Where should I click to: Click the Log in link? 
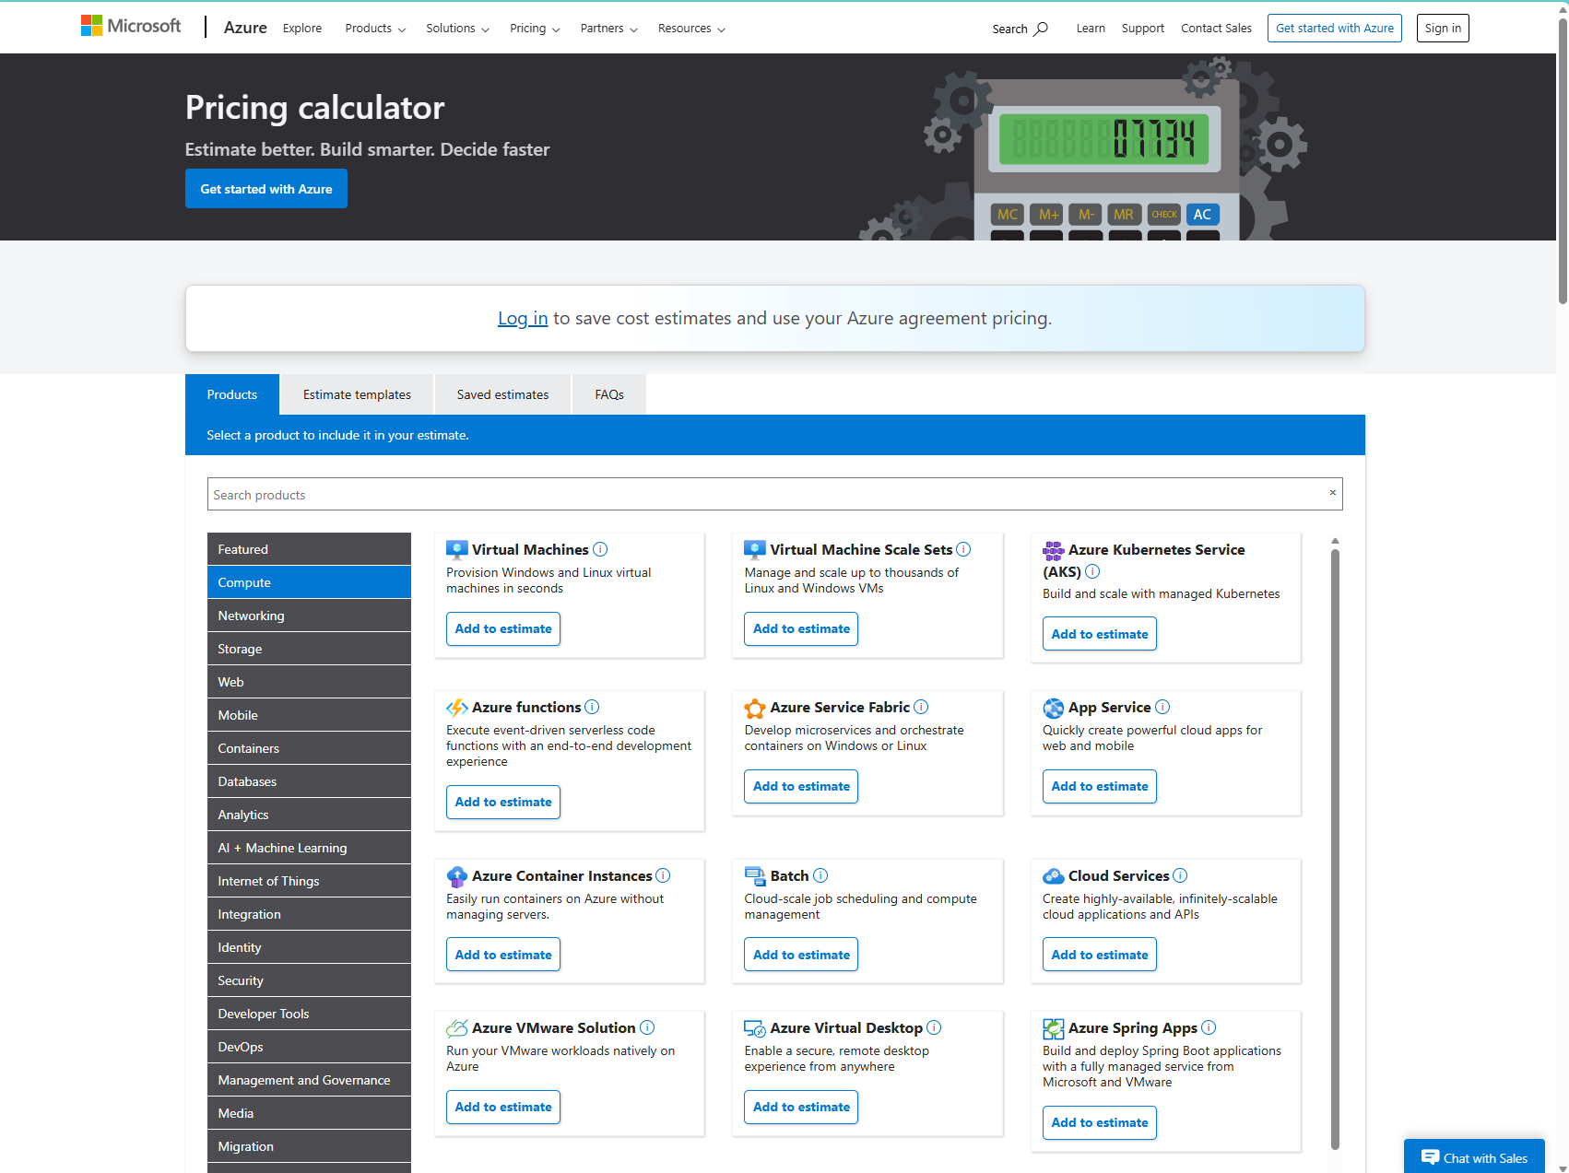(522, 318)
